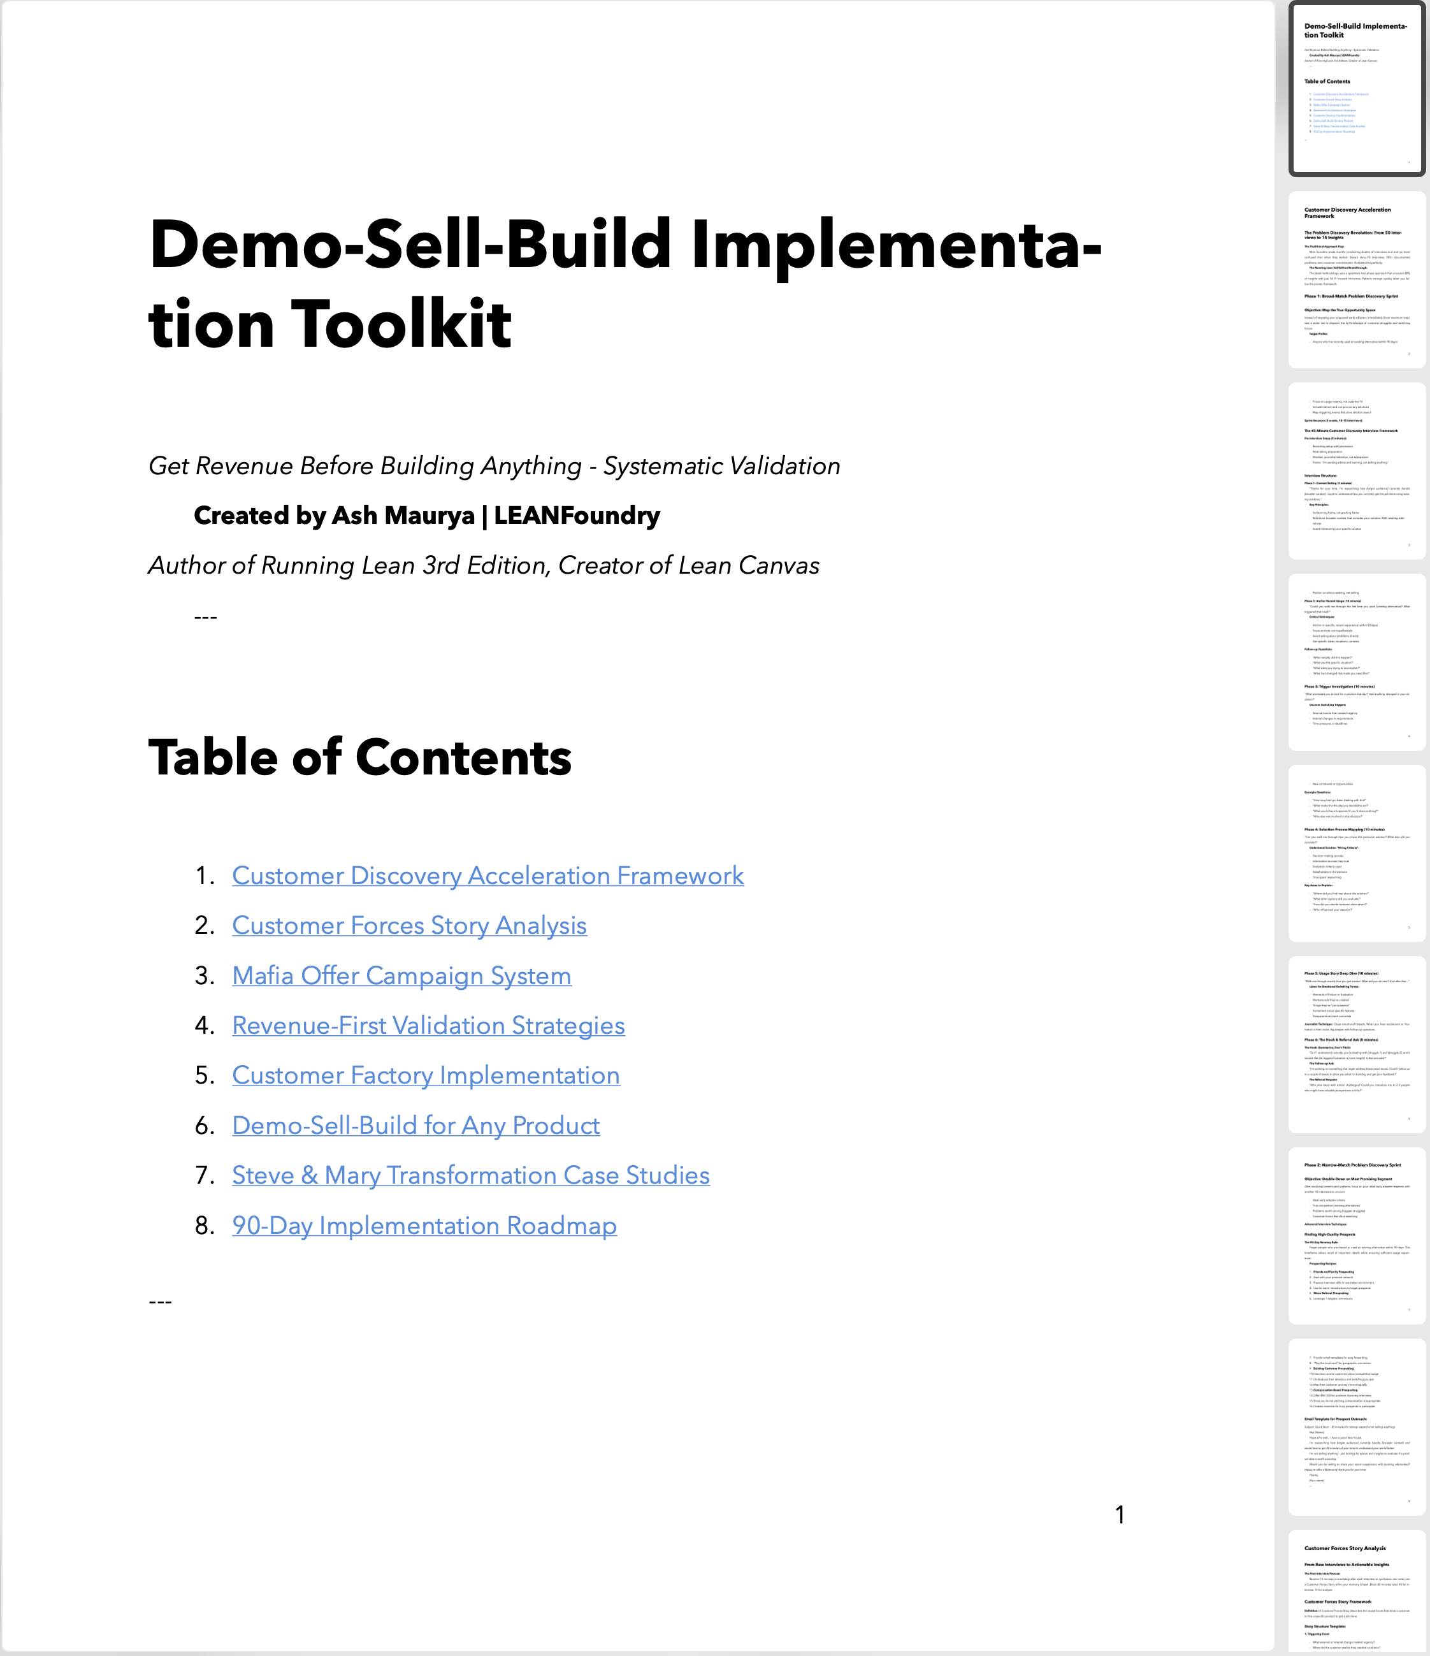Follow the Mafia Offer Campaign System link
1430x1656 pixels.
point(401,976)
